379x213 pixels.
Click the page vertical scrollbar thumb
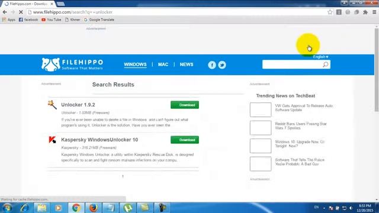(x=377, y=70)
